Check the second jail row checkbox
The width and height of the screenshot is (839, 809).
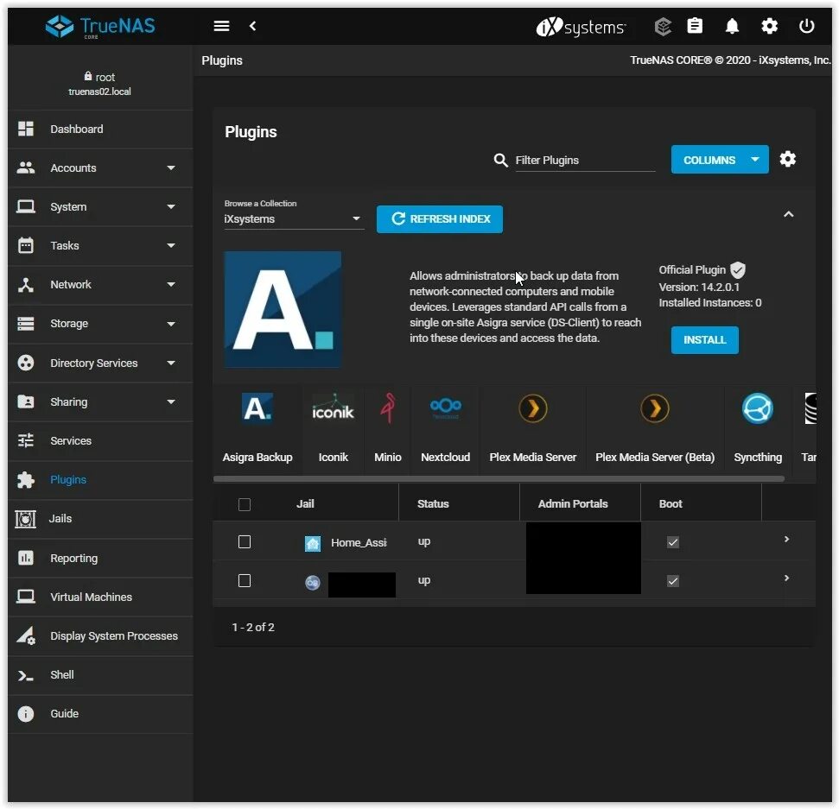[x=245, y=581]
